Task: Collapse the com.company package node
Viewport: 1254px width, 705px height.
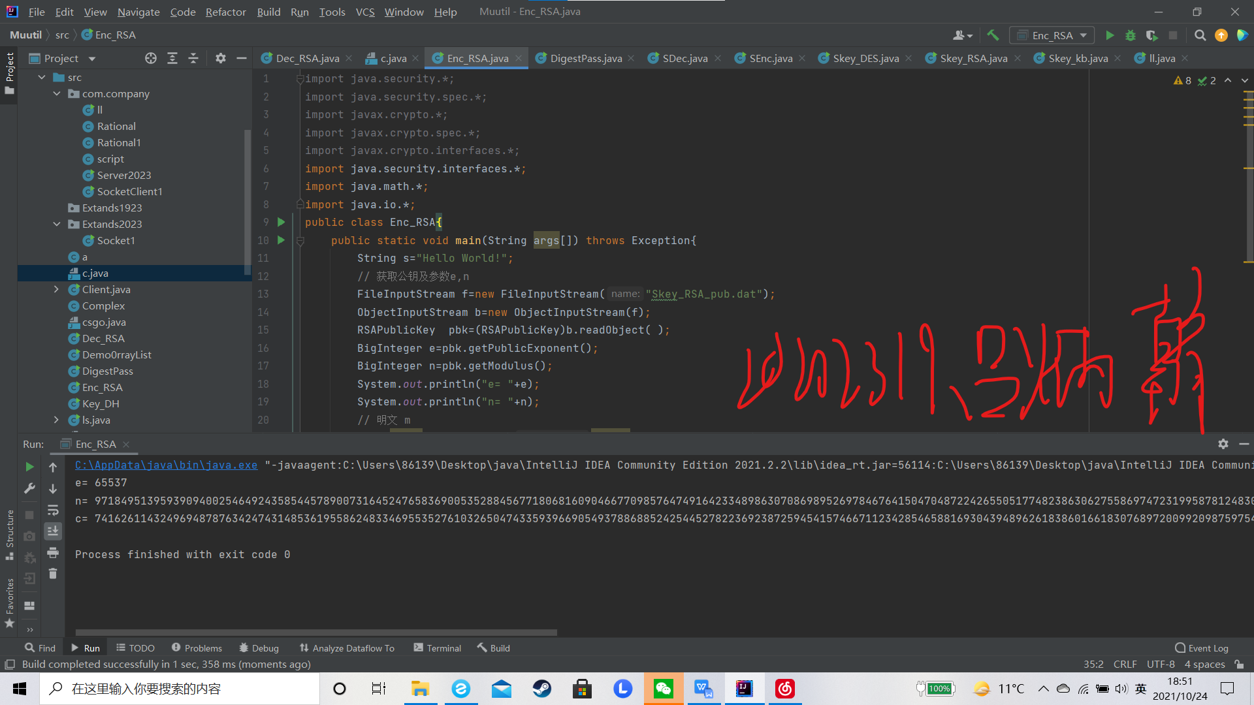Action: point(57,93)
